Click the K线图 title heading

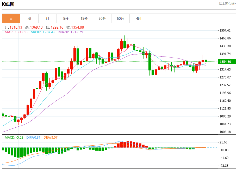pyautogui.click(x=8, y=4)
